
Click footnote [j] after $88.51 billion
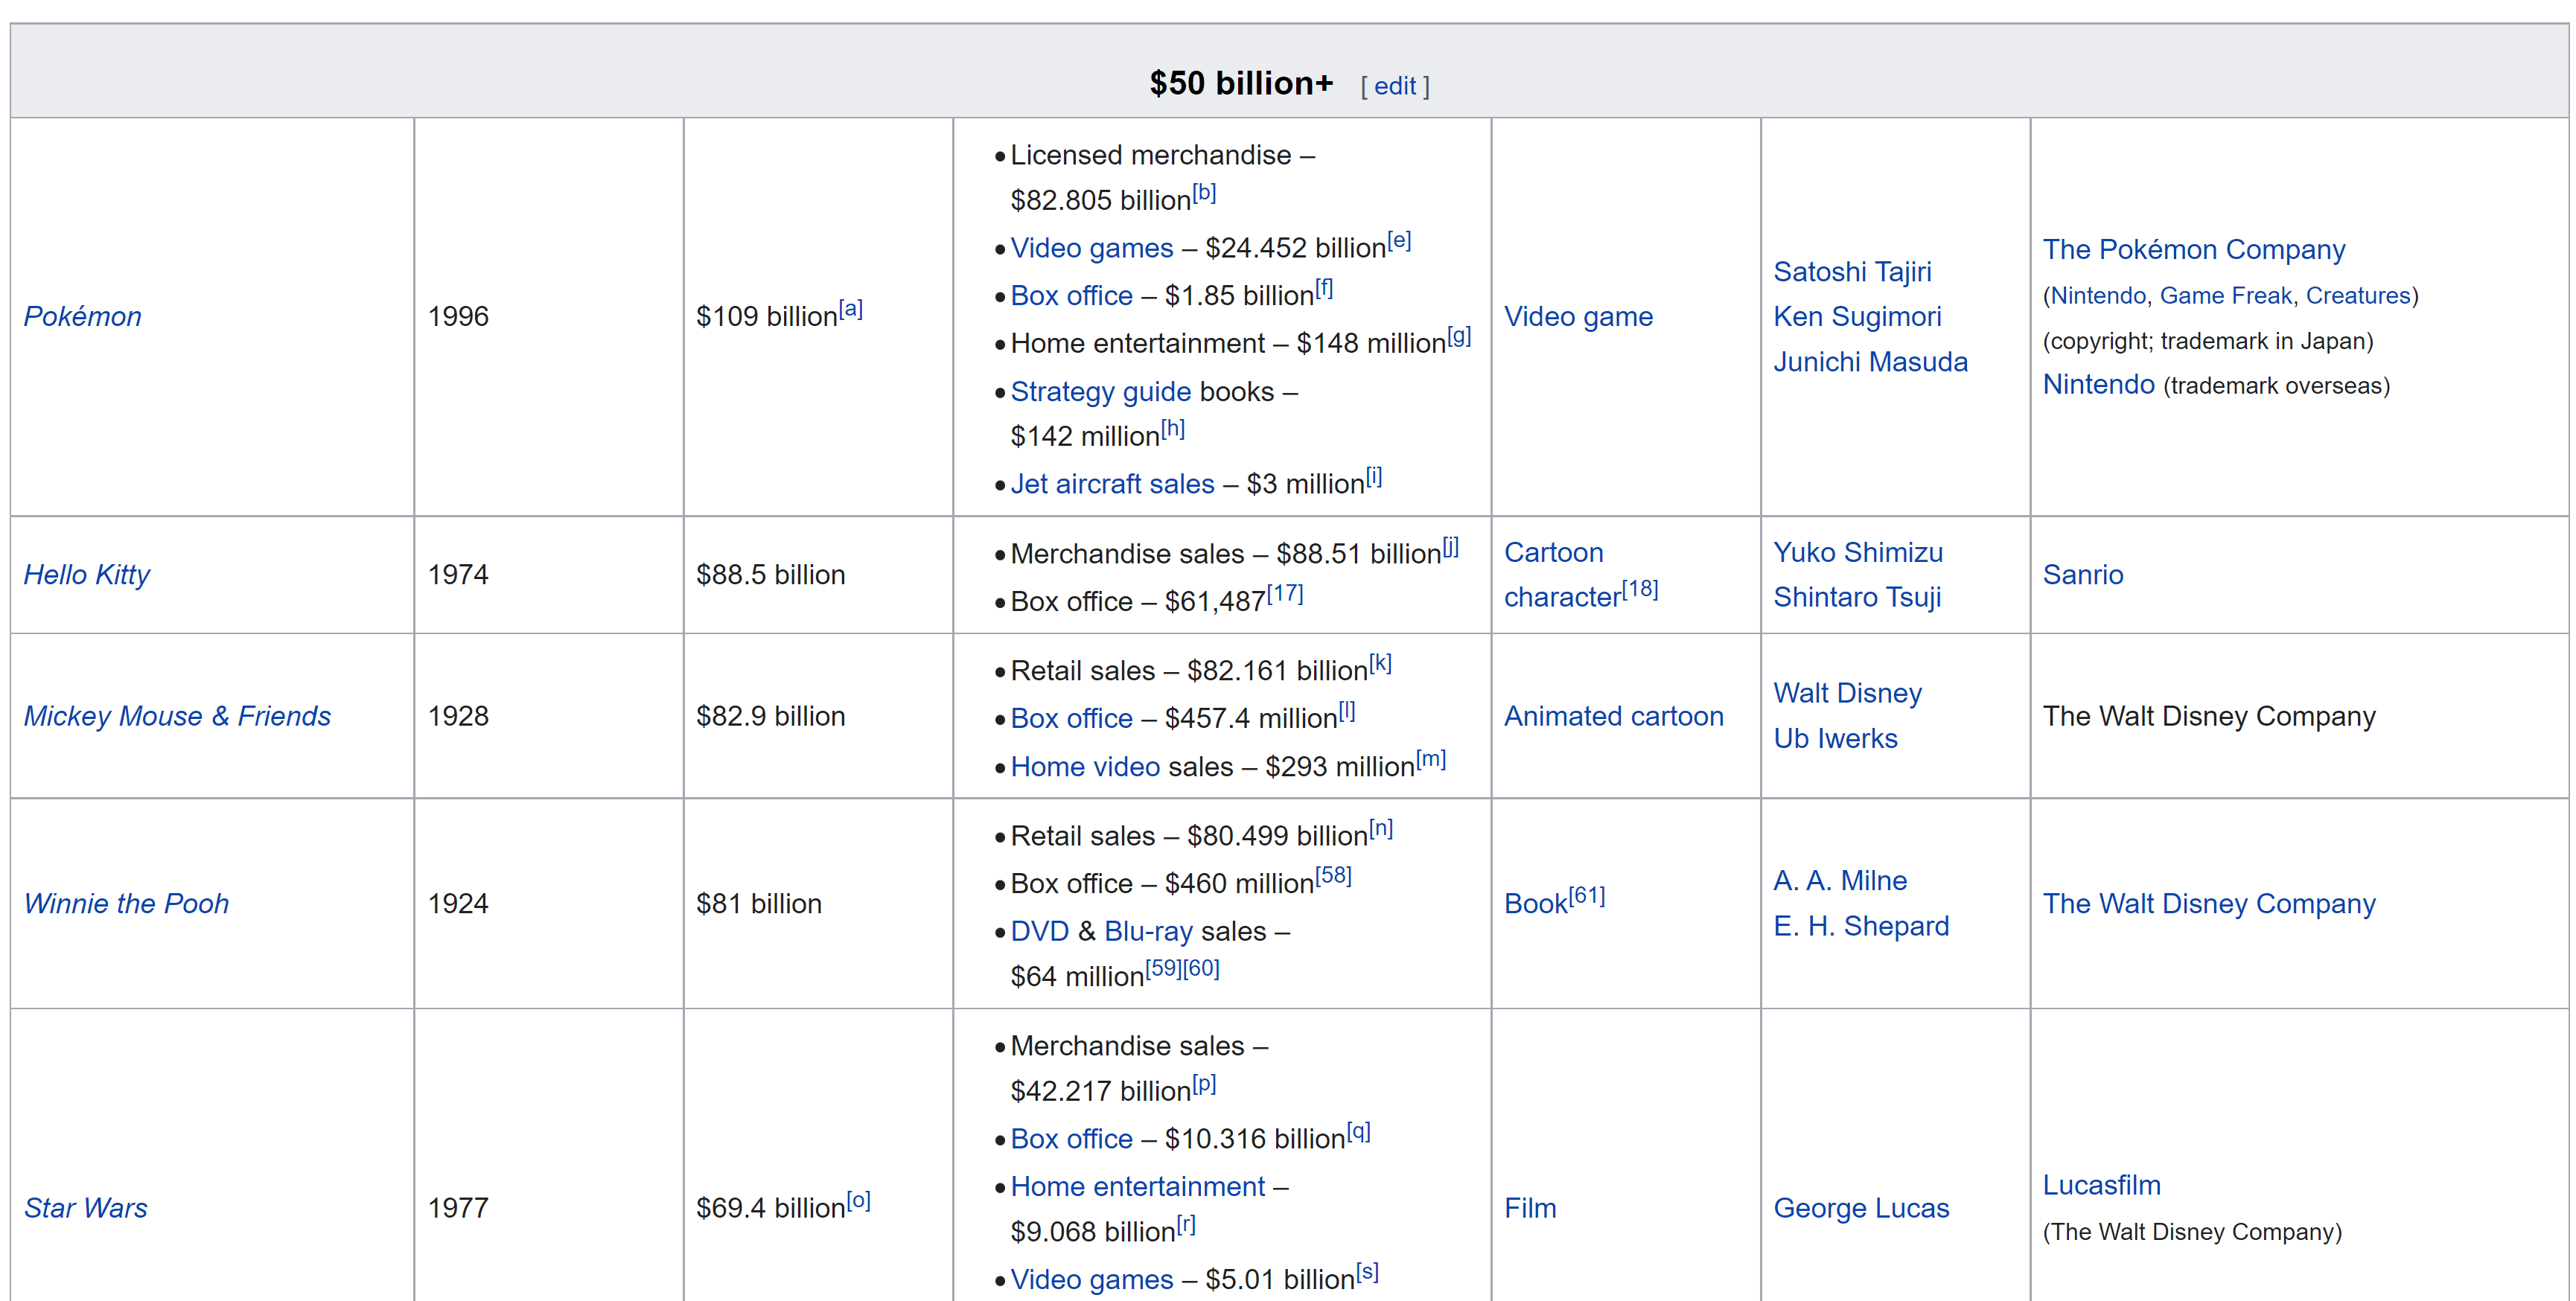[x=1450, y=546]
